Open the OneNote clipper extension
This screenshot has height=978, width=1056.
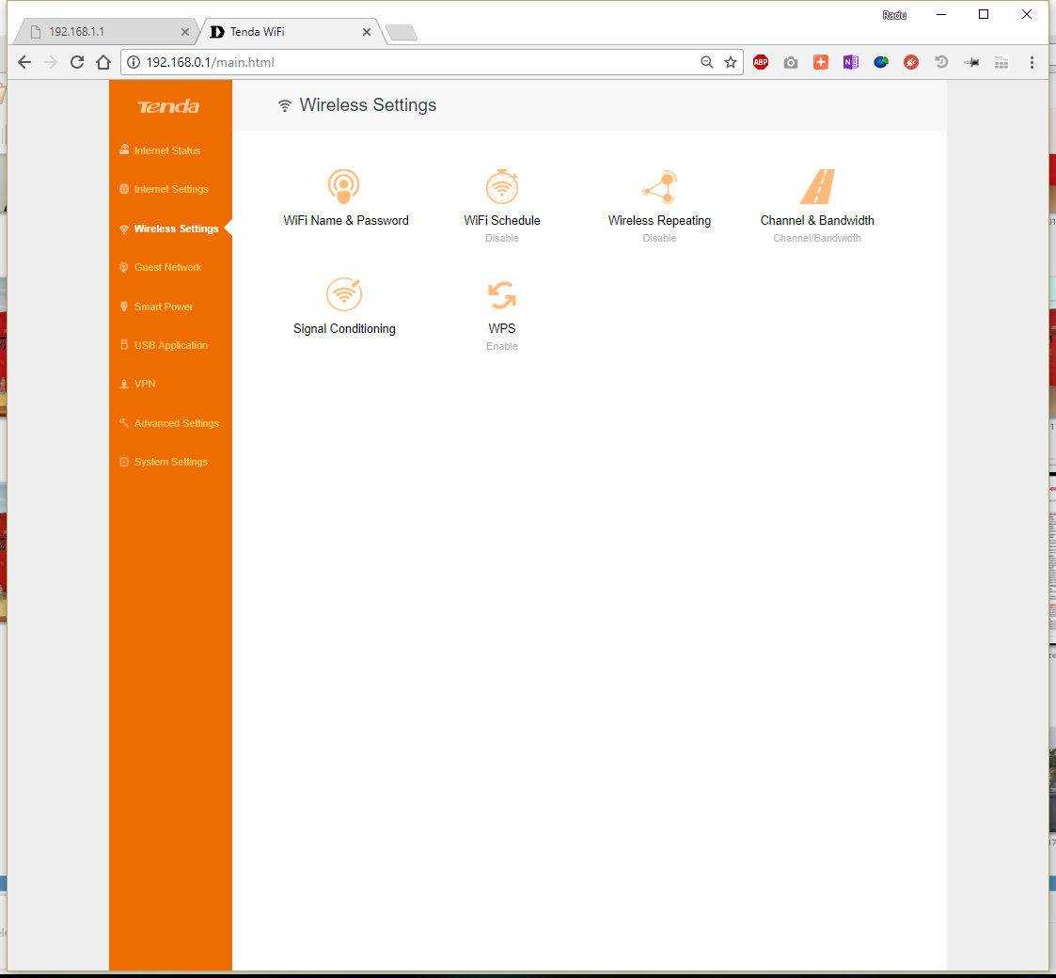point(851,62)
